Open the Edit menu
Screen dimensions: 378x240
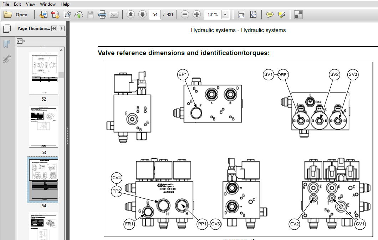tap(17, 4)
